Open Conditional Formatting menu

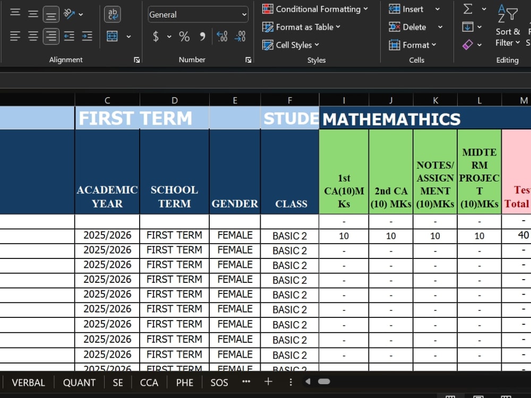[315, 9]
